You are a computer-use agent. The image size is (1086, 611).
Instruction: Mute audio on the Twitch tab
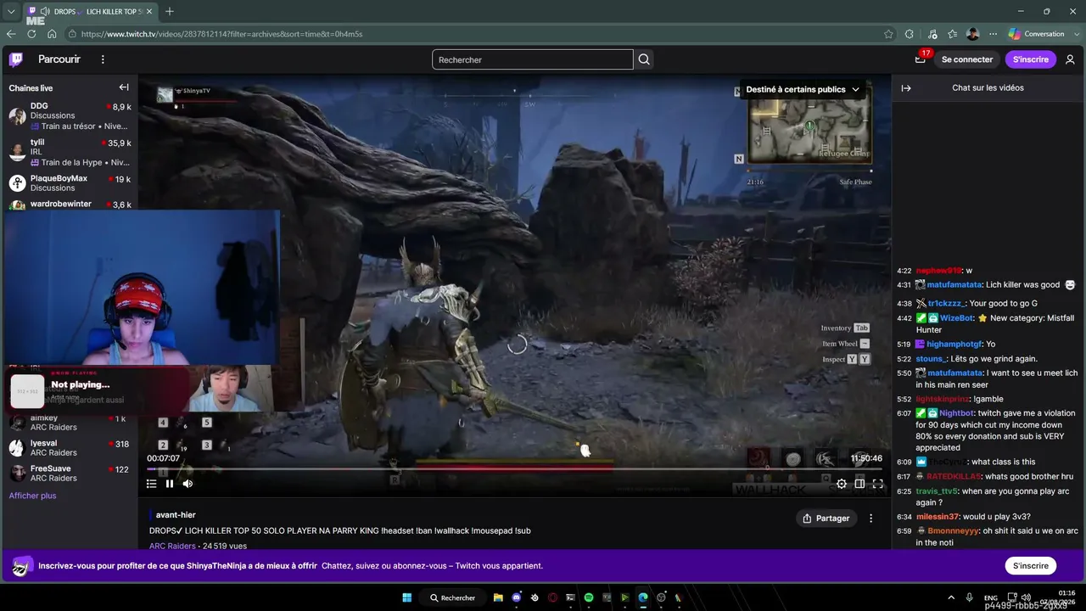(x=46, y=12)
